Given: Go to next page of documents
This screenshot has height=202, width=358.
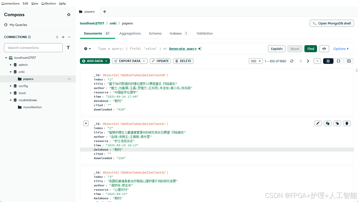Looking at the screenshot, I should pos(308,61).
